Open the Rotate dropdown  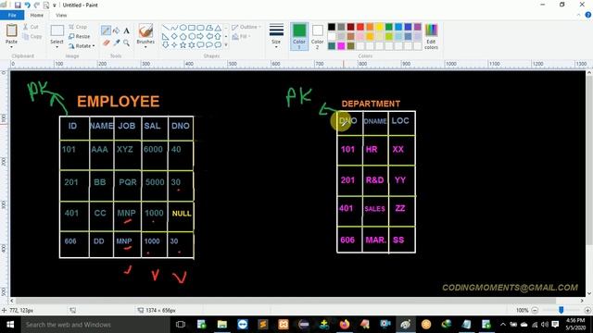tap(82, 46)
